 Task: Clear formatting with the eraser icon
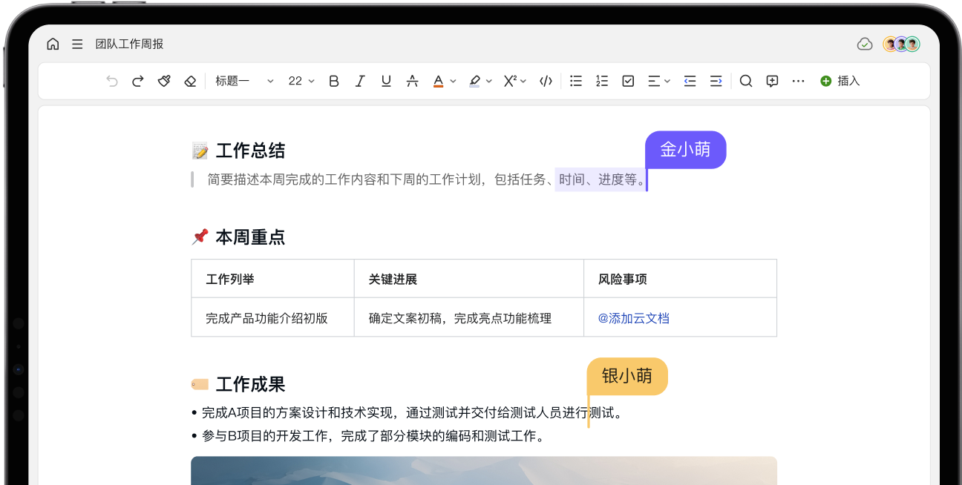coord(190,82)
